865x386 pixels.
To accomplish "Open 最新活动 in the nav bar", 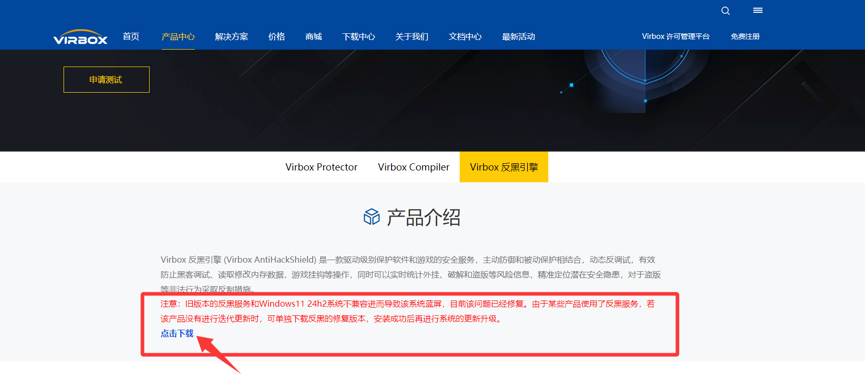I will click(518, 37).
